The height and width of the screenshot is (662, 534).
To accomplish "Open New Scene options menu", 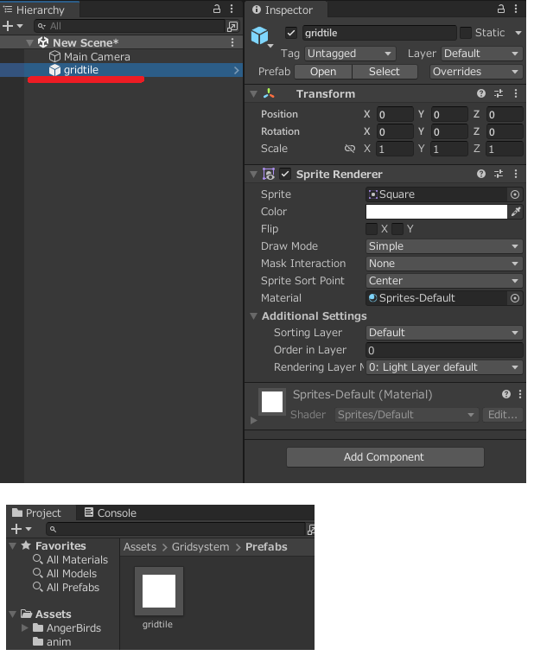I will 232,42.
